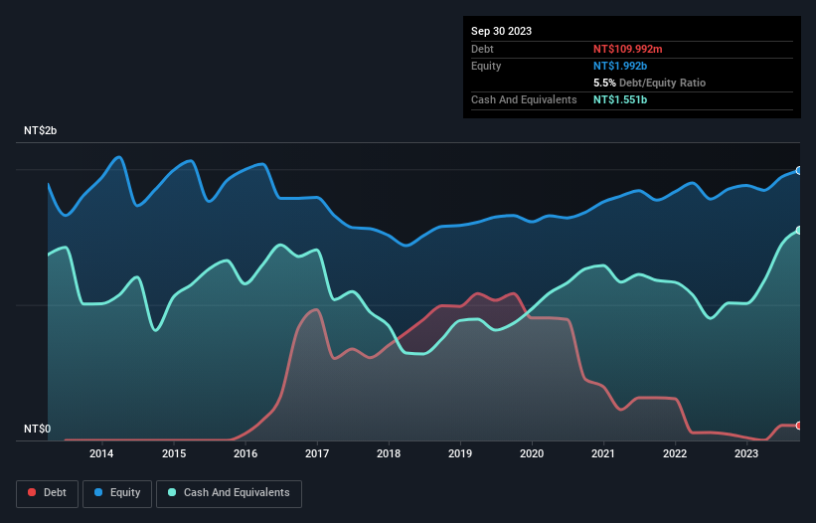Image resolution: width=816 pixels, height=523 pixels.
Task: Click the red Debt legend dot
Action: coord(32,492)
